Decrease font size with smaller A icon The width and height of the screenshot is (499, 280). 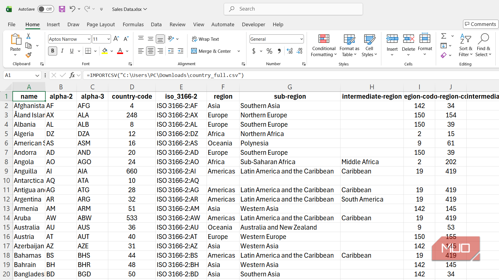tap(126, 39)
